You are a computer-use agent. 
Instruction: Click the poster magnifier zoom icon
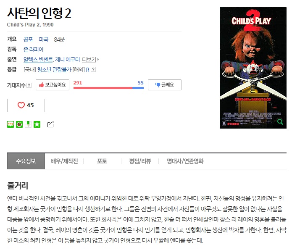[x=280, y=122]
